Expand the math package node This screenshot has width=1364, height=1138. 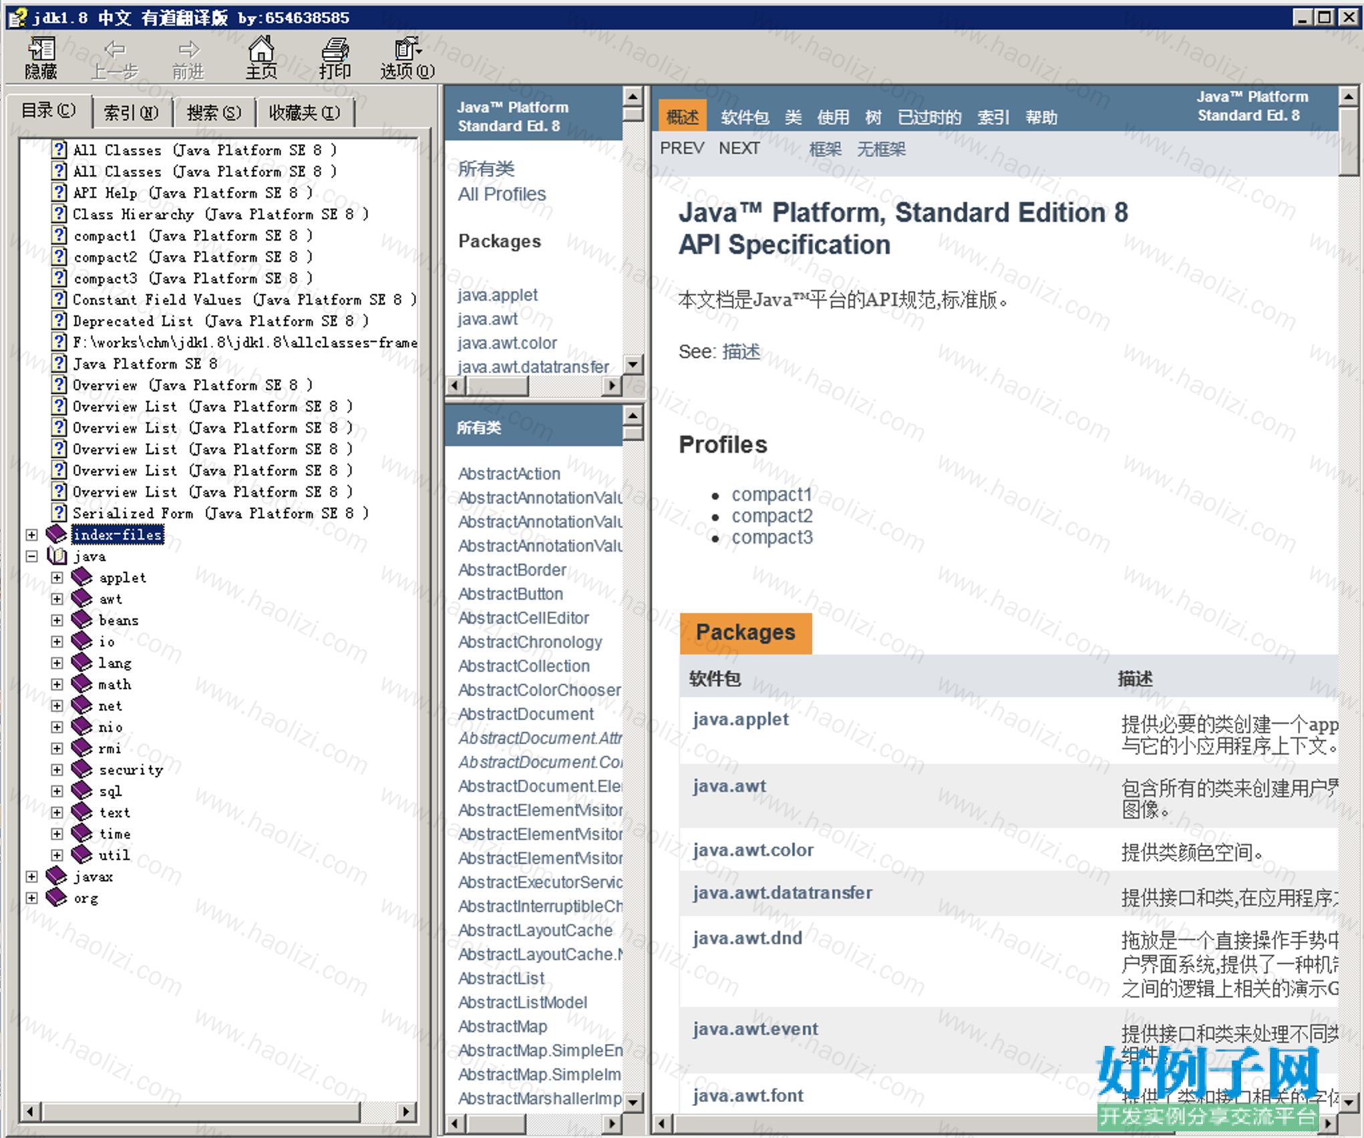pos(57,684)
